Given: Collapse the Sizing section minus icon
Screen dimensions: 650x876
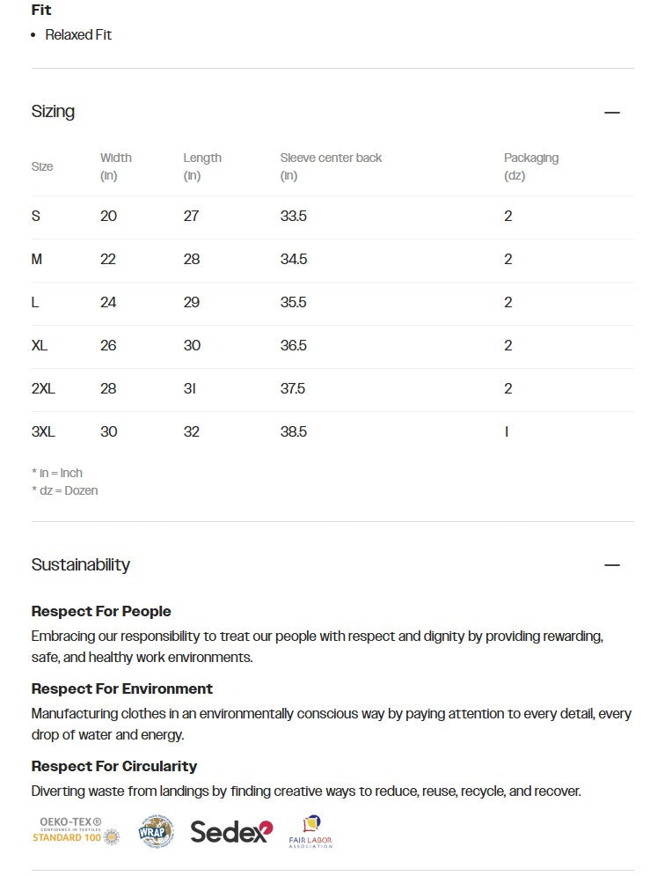Looking at the screenshot, I should click(612, 113).
